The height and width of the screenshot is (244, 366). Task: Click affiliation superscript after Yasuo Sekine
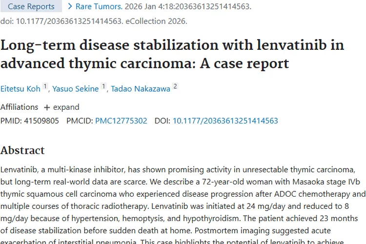pyautogui.click(x=103, y=87)
